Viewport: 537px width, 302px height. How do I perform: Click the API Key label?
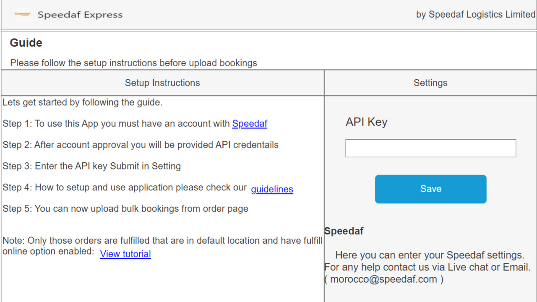pyautogui.click(x=366, y=122)
